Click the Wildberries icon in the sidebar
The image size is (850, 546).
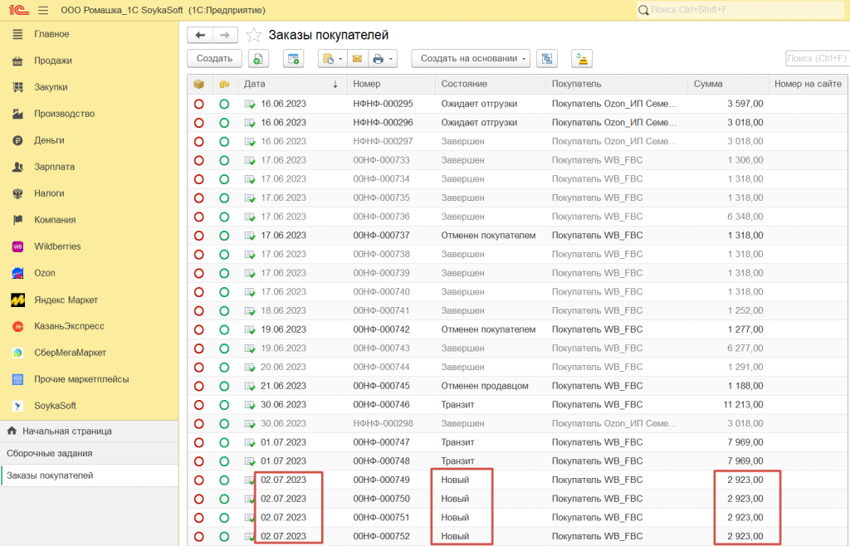point(17,246)
